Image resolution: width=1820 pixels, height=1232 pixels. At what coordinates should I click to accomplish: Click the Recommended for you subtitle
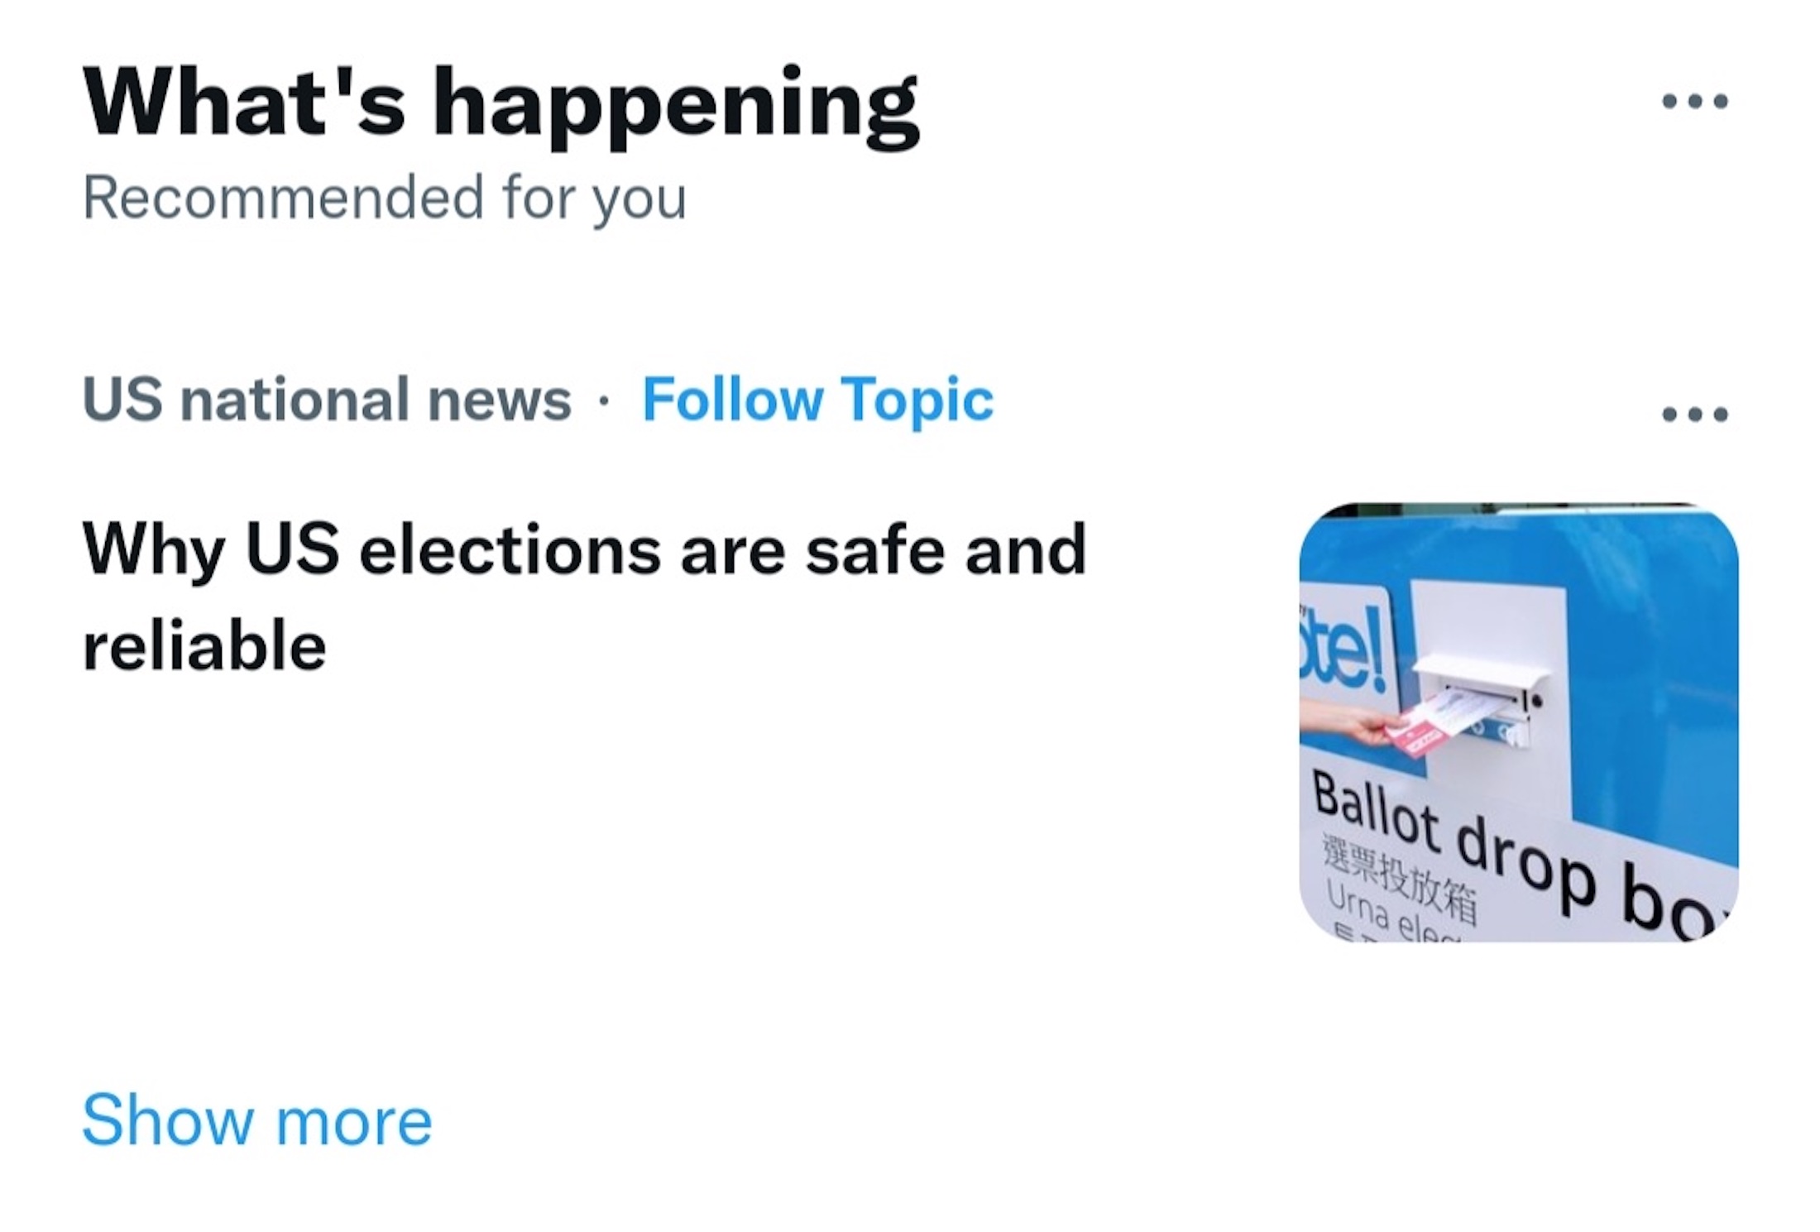pyautogui.click(x=385, y=199)
